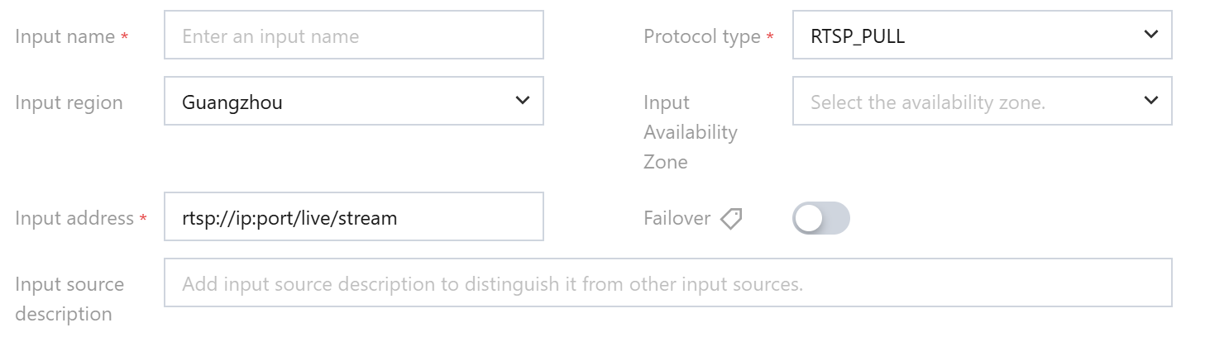The image size is (1205, 356).
Task: Click the availability zone chevron arrow
Action: pyautogui.click(x=1150, y=101)
